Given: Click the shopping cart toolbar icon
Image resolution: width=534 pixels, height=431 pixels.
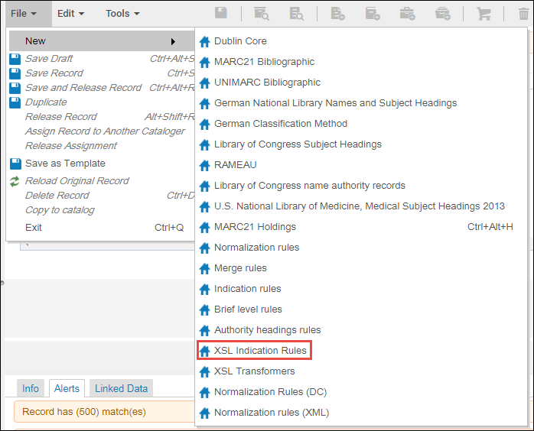Looking at the screenshot, I should 484,13.
